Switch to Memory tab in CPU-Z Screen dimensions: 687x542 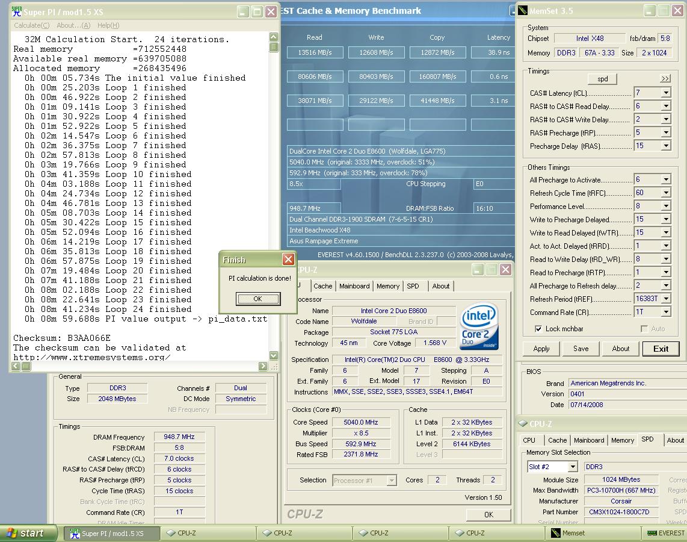click(388, 286)
